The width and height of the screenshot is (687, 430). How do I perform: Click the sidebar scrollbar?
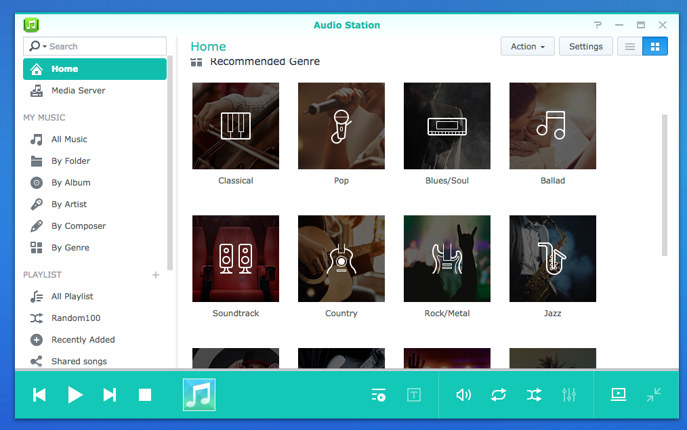coord(170,163)
